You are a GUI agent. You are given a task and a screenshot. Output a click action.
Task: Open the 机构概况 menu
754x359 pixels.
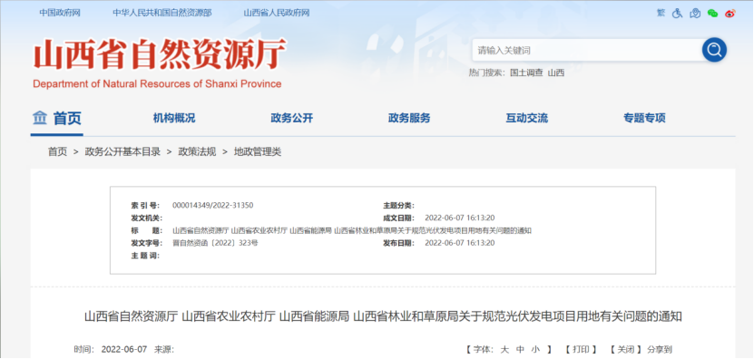174,118
